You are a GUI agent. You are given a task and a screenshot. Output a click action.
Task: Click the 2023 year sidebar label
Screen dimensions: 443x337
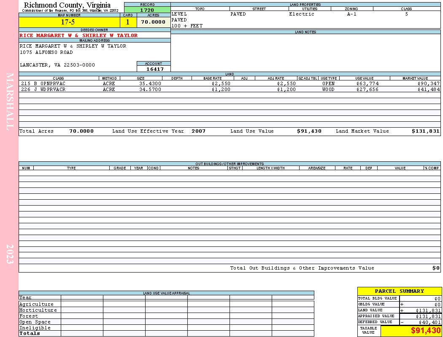point(10,254)
